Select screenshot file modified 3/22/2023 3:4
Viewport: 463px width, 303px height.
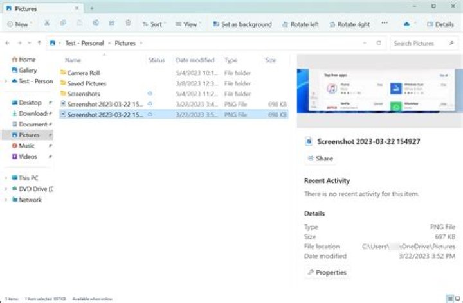pos(174,104)
